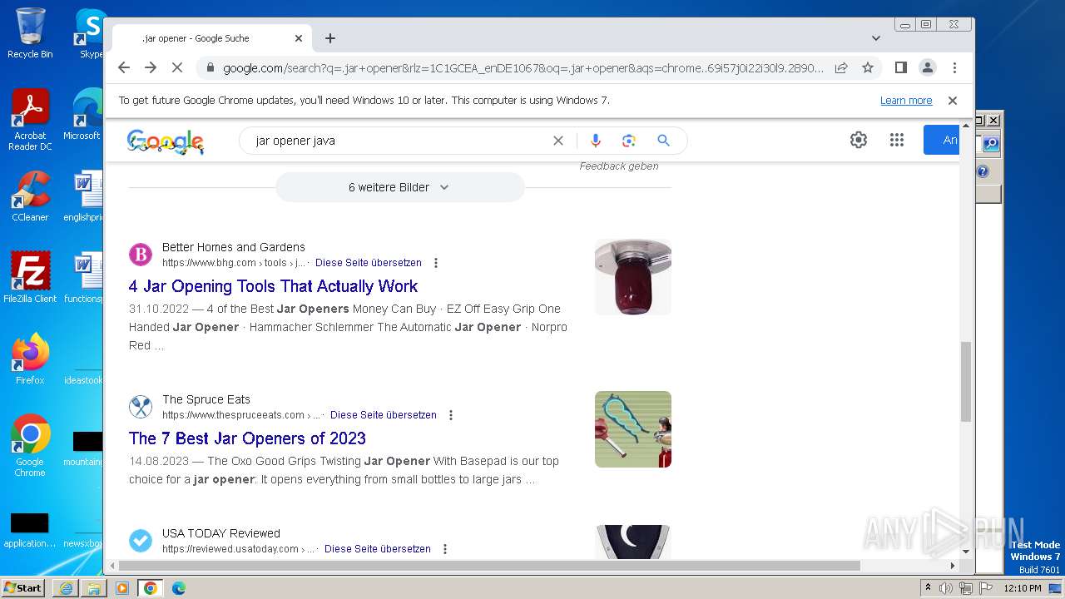1065x599 pixels.
Task: Select the FileZilla Client desktop icon
Action: coord(30,277)
